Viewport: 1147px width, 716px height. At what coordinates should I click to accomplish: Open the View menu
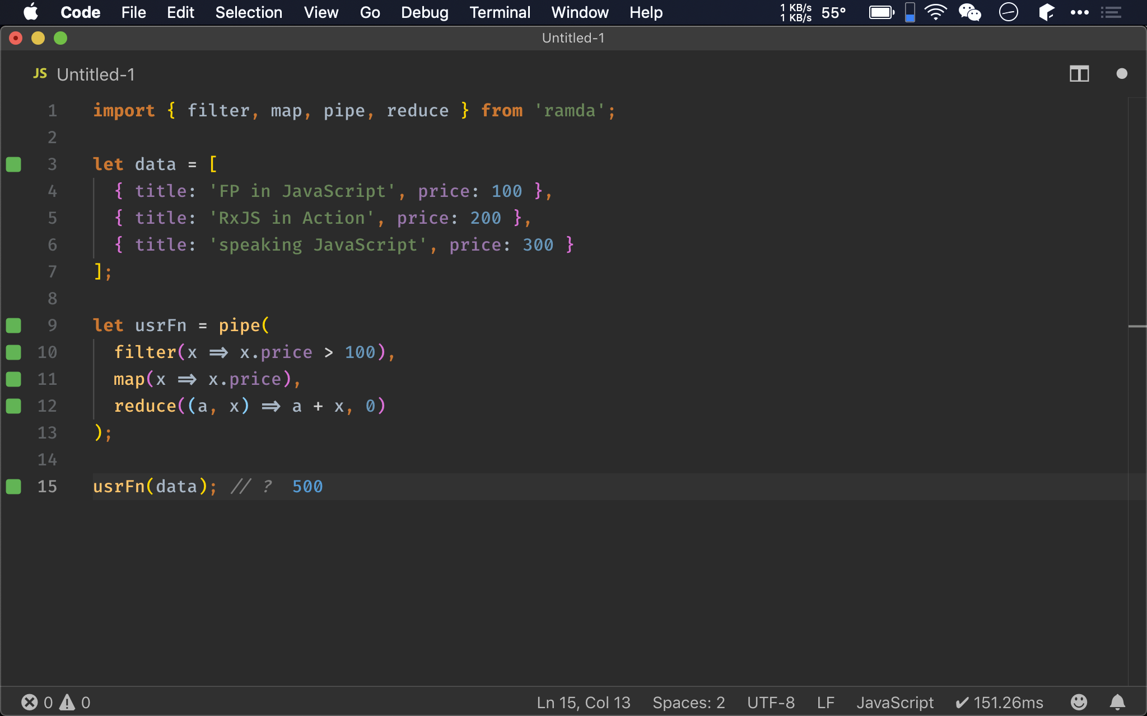321,12
